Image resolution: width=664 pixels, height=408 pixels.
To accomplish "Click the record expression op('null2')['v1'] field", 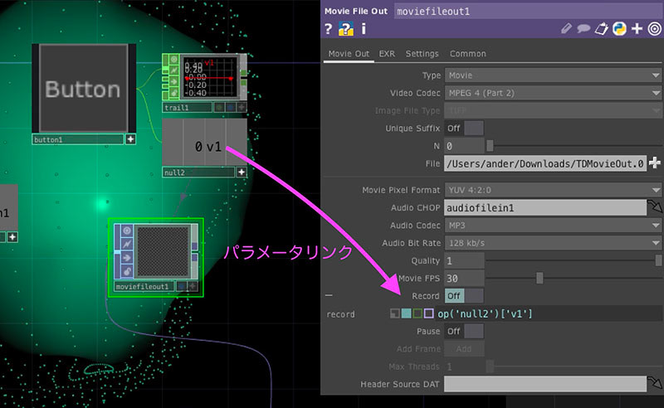I will coord(549,313).
